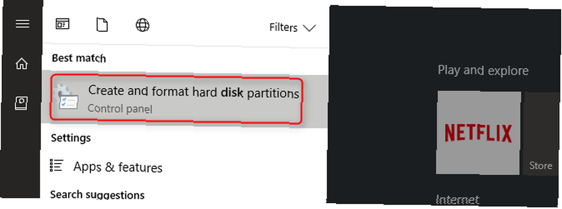Launch the Netflix tile
Viewport: 562px width, 209px height.
(478, 133)
